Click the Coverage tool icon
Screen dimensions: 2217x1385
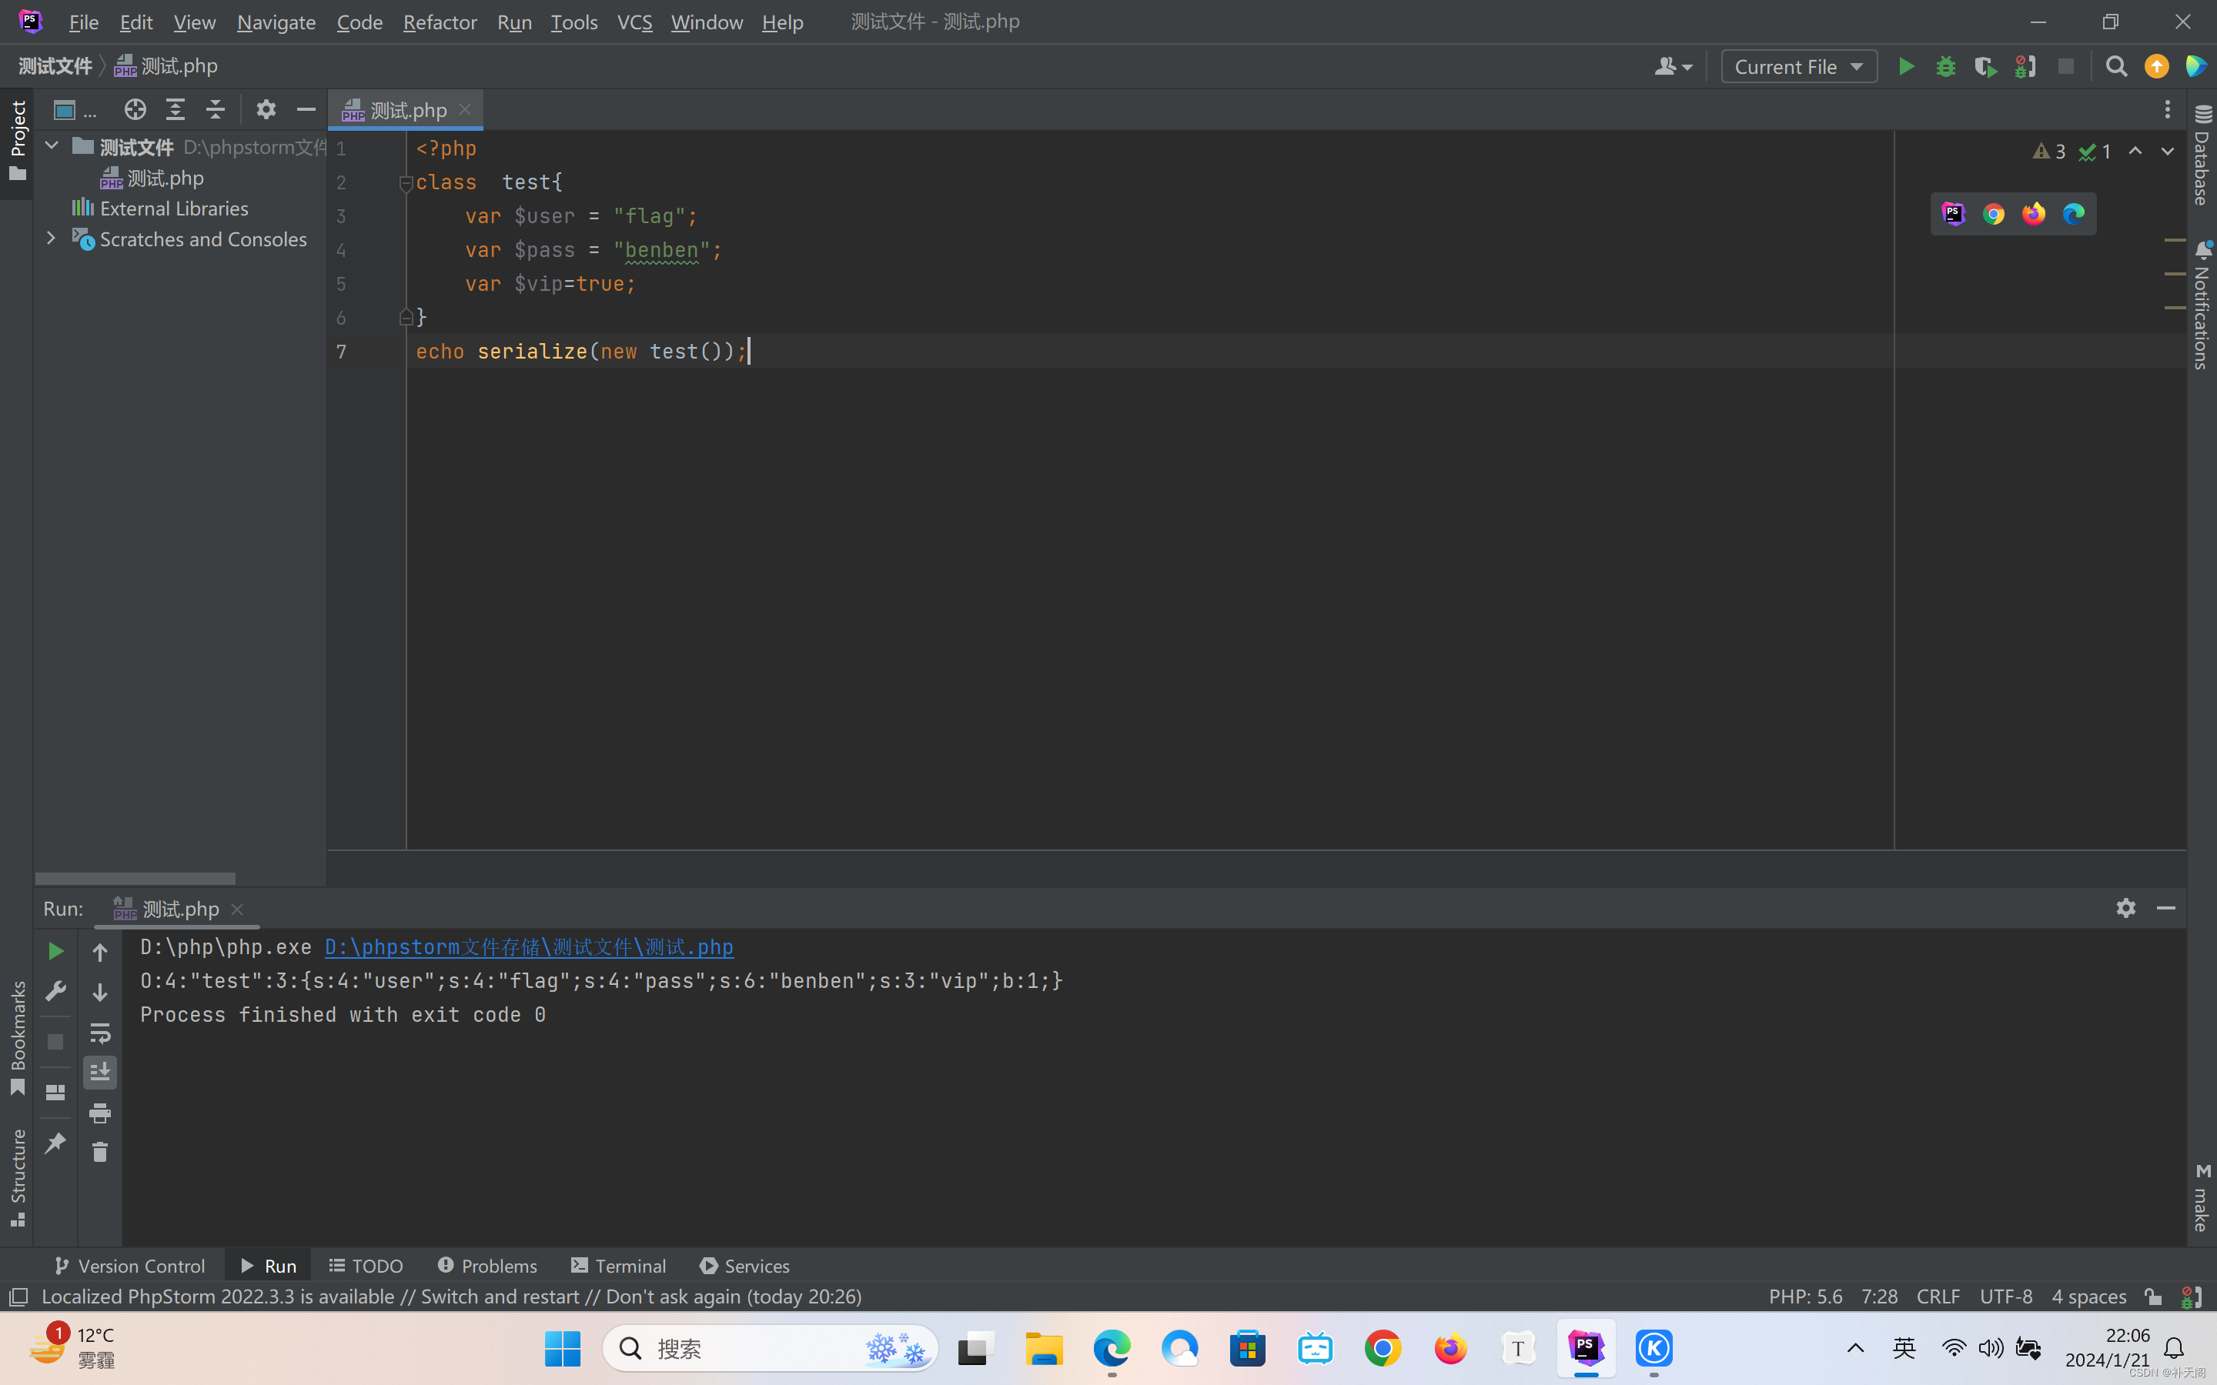click(1984, 65)
